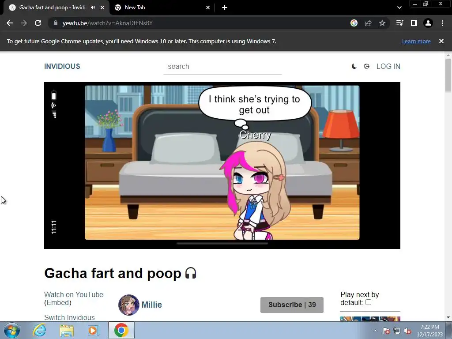Open the recommended video thumbnail below Play next
The image size is (452, 339).
[370, 319]
